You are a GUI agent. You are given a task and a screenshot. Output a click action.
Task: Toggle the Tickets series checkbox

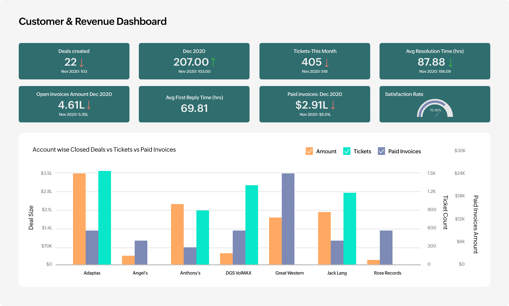(347, 151)
